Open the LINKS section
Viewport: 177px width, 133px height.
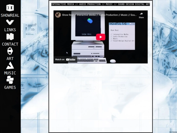click(10, 30)
